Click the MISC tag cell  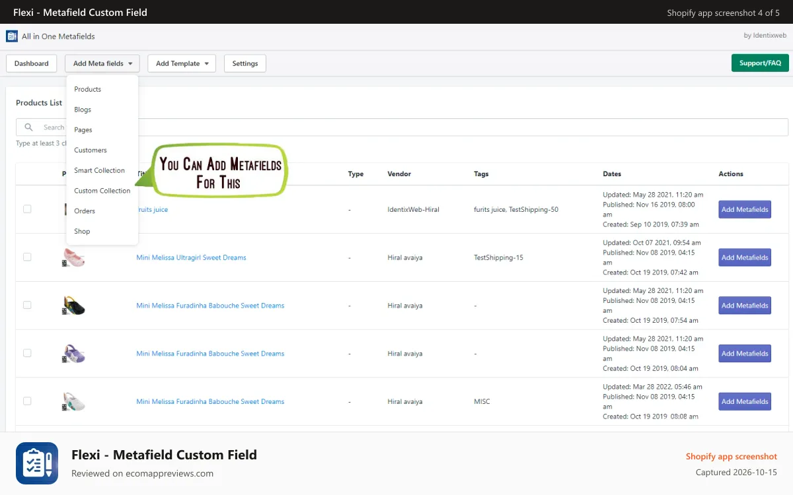pos(482,401)
